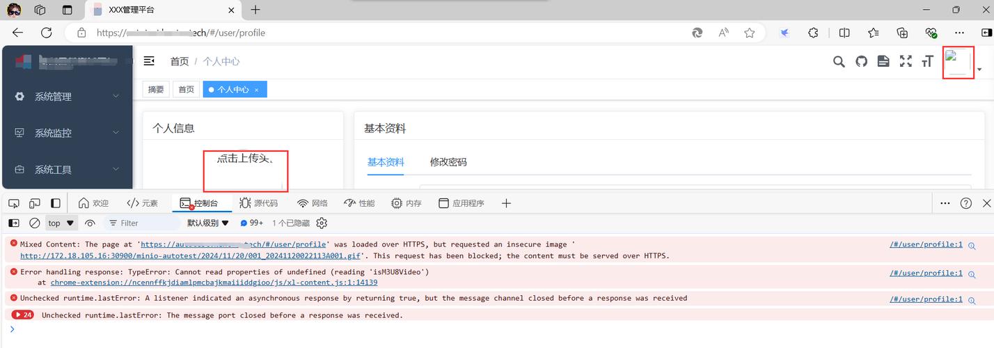The height and width of the screenshot is (348, 994).
Task: Open source link on Mixed Content row
Action: (926, 244)
